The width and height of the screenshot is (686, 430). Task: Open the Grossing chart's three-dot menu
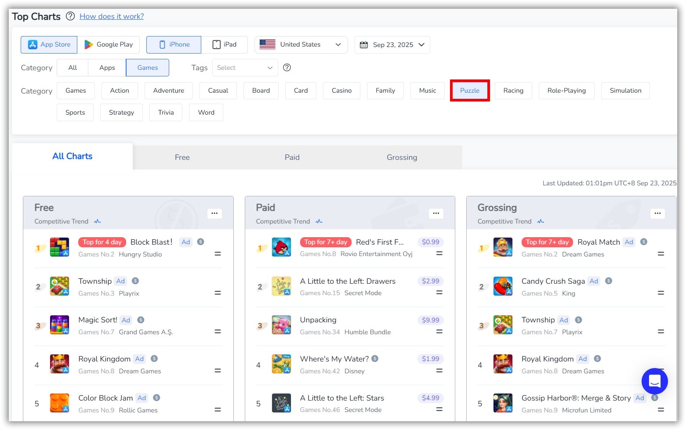pos(657,213)
